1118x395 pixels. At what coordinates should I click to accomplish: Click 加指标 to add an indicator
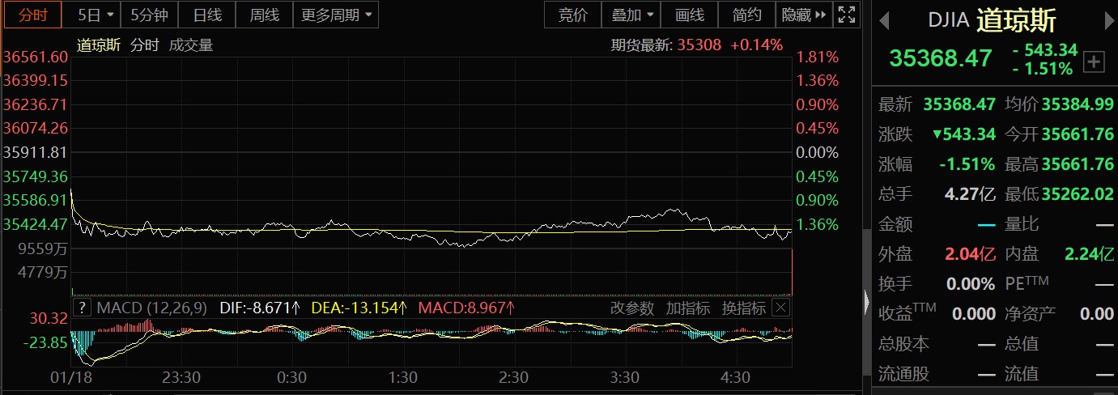[x=687, y=308]
